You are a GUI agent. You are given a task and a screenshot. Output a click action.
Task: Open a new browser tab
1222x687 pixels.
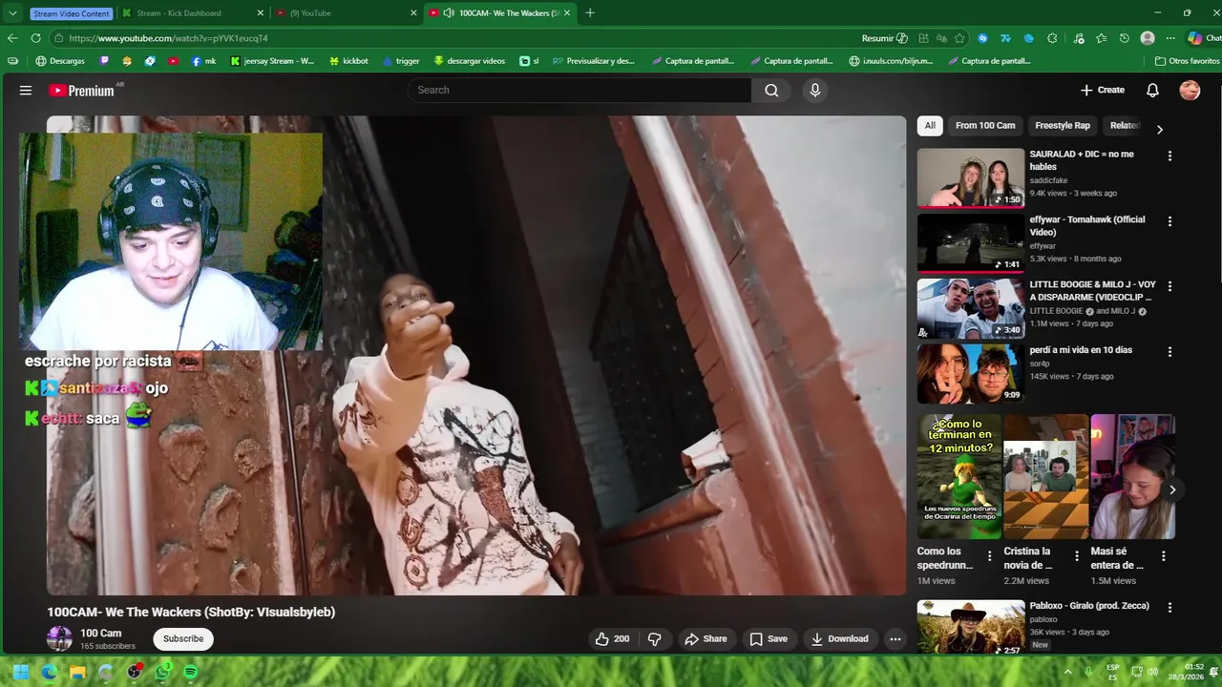click(590, 12)
